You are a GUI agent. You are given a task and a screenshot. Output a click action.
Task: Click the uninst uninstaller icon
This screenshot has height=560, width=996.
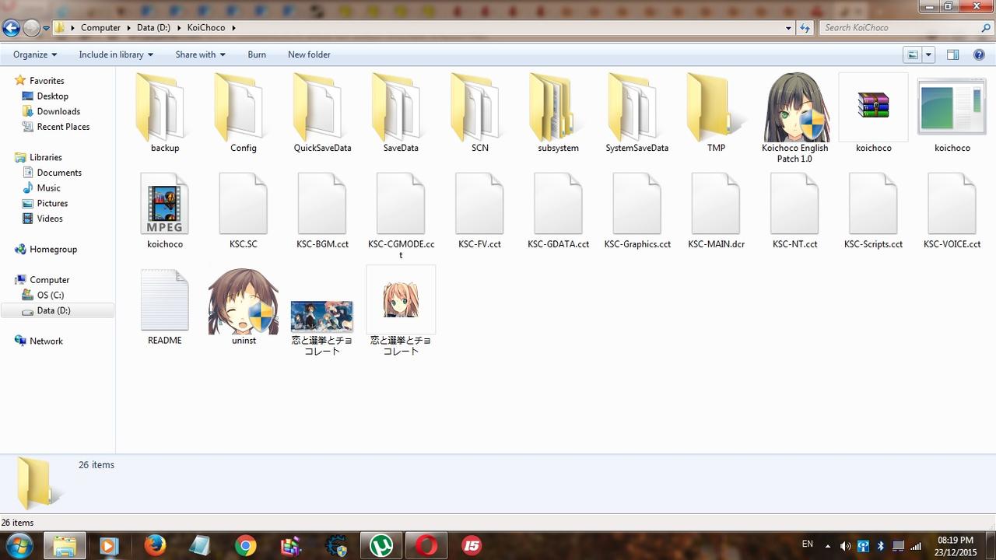click(244, 302)
